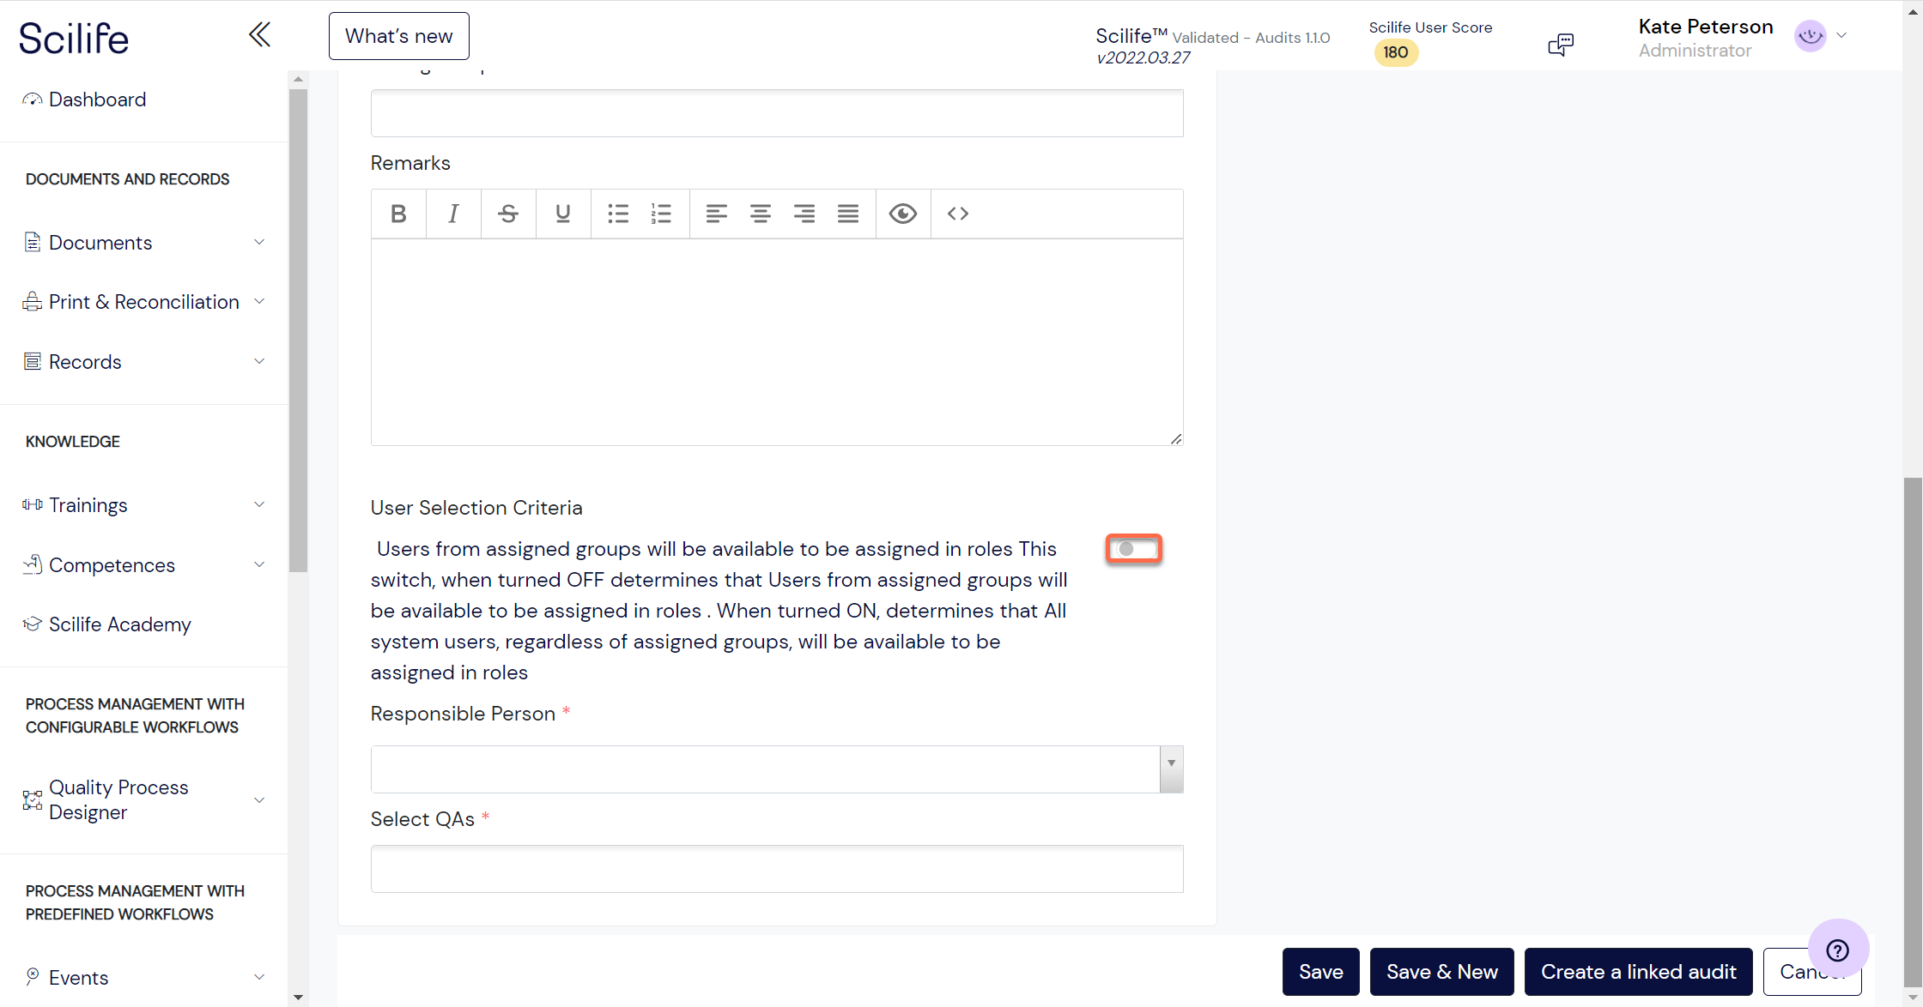Expand the Trainings sidebar section
1923x1007 pixels.
[x=144, y=505]
